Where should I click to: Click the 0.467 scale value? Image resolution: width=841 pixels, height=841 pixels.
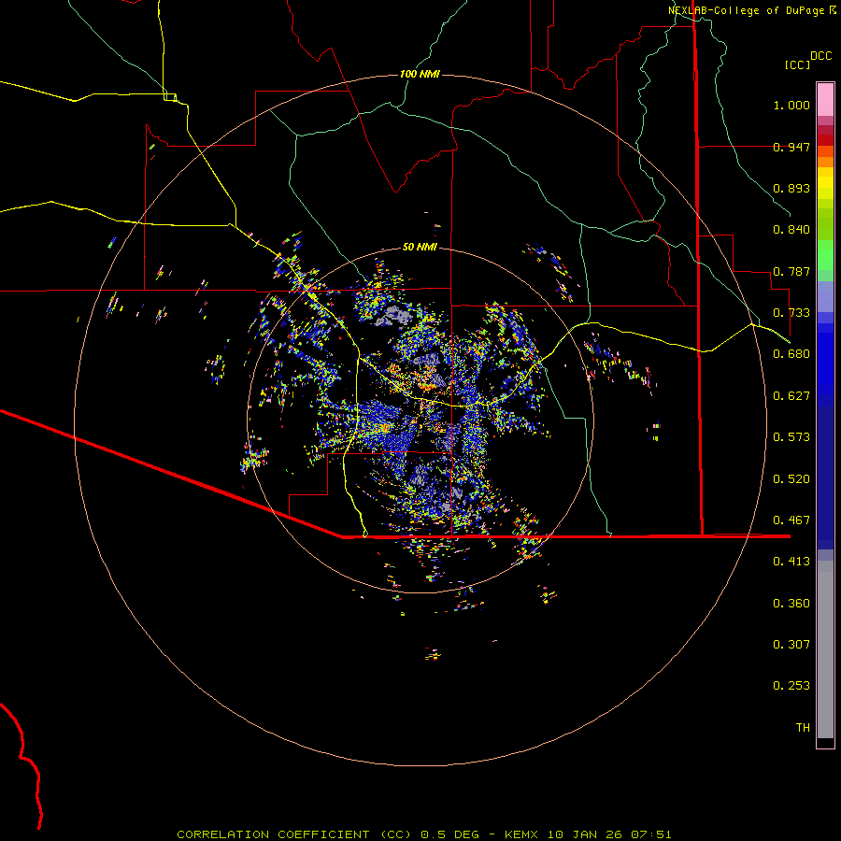tap(791, 520)
